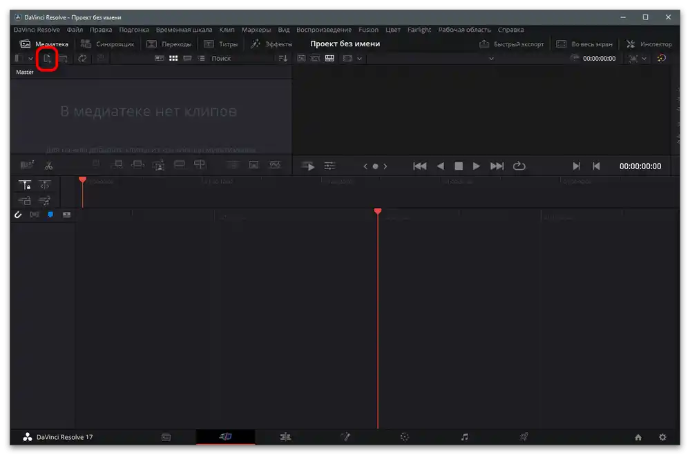Switch to the Edit page icon
The height and width of the screenshot is (455, 690).
pos(285,437)
